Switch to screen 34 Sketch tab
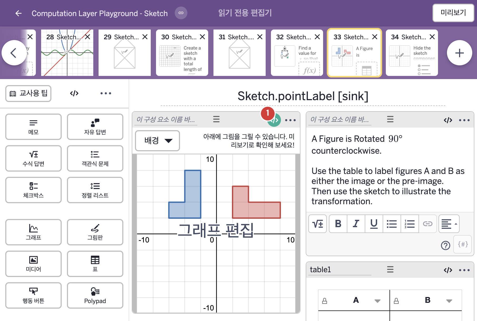This screenshot has height=321, width=477. [x=412, y=53]
